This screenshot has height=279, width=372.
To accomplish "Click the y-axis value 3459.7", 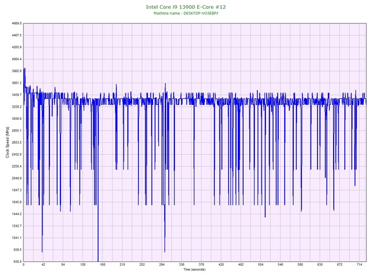I will coord(17,95).
